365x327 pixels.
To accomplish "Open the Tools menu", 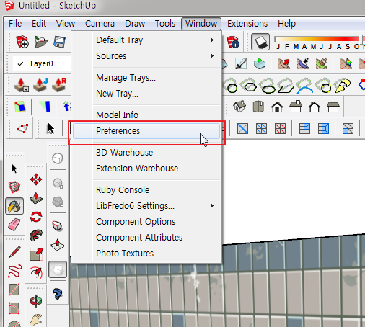I will [x=165, y=24].
